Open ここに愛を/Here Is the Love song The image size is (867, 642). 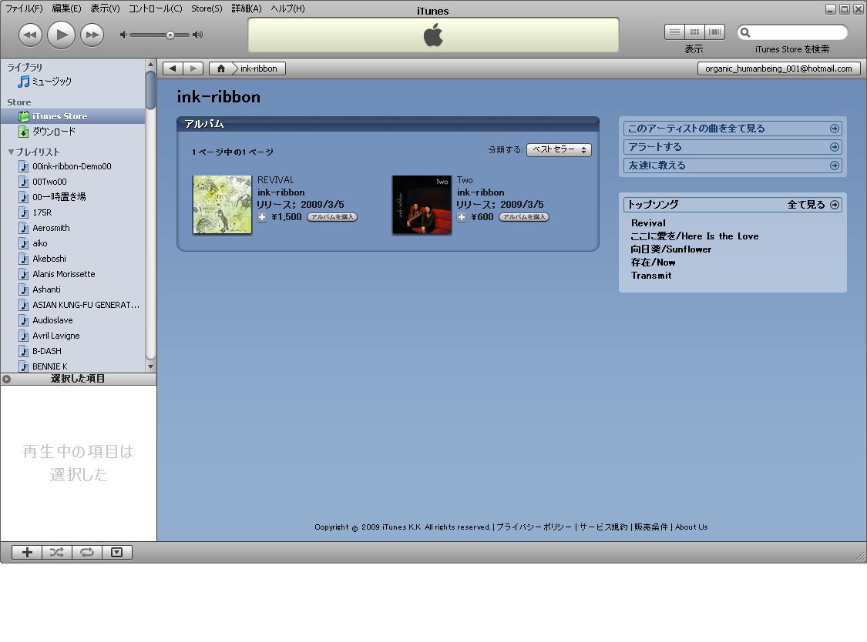(694, 236)
